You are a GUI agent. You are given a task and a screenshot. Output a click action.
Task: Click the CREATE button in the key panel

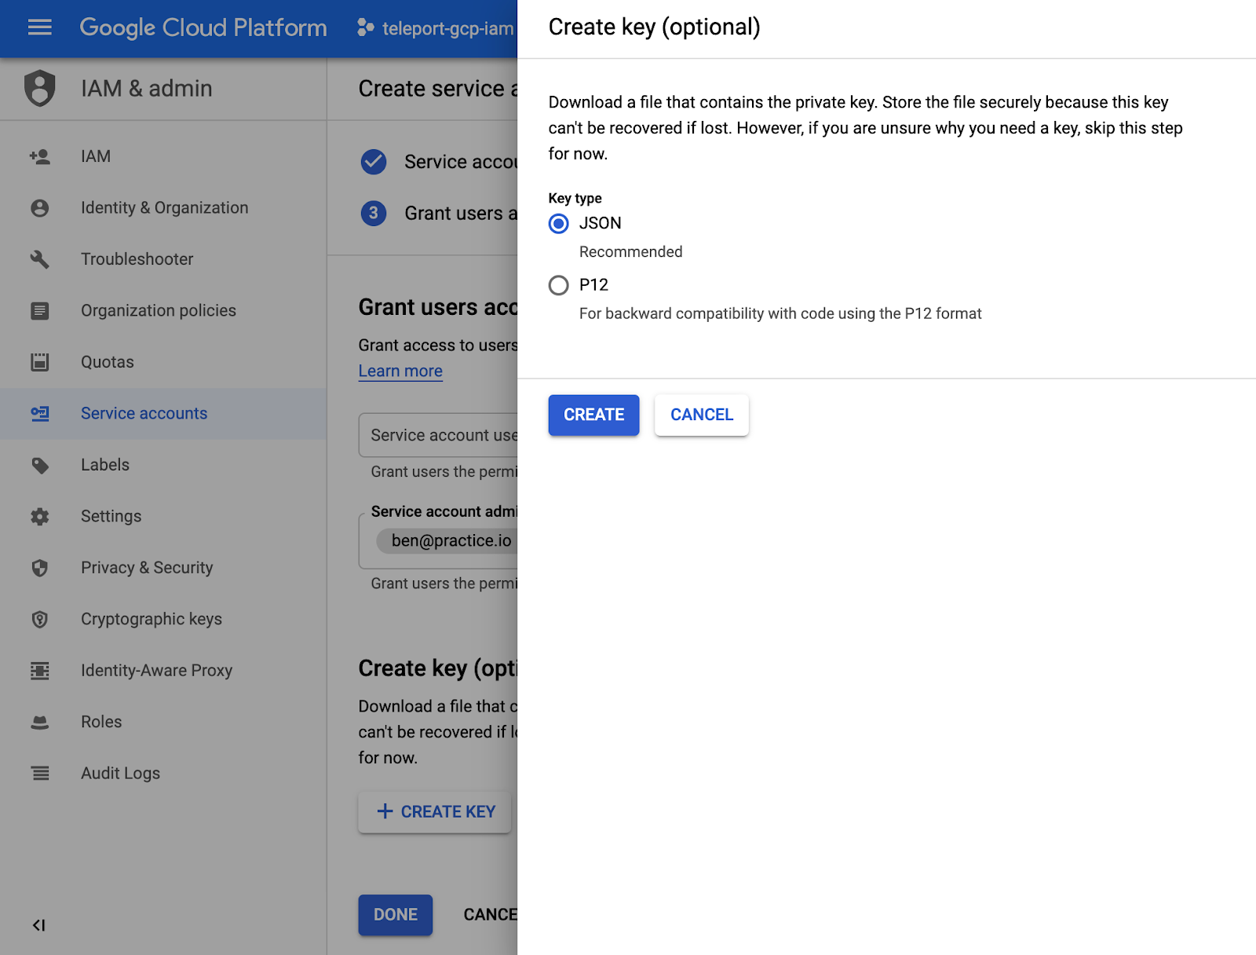(593, 415)
